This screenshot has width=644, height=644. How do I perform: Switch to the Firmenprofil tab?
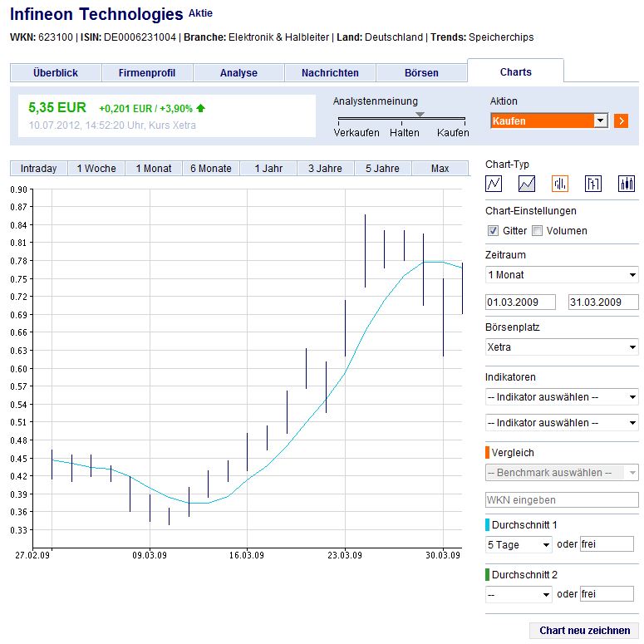tap(147, 72)
